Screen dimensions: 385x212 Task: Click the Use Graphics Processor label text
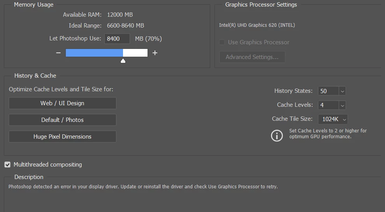pos(258,42)
